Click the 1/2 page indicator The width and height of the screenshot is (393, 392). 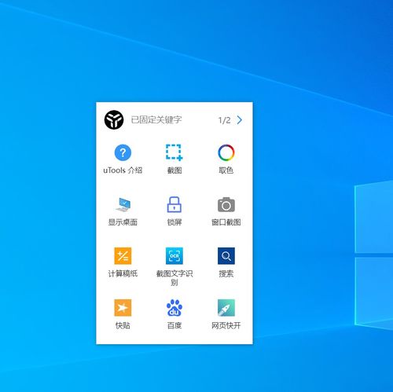(x=224, y=120)
